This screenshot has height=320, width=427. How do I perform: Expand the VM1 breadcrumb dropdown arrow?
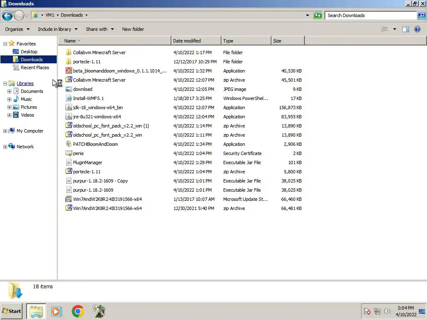(x=58, y=15)
